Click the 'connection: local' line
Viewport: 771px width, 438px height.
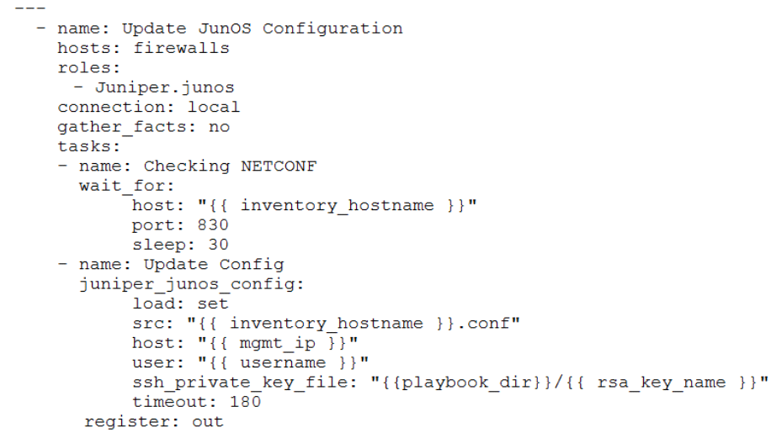click(x=148, y=107)
